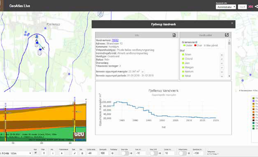The height and width of the screenshot is (157, 258).
Task: Open the Filter funnel tool
Action: (x=44, y=153)
